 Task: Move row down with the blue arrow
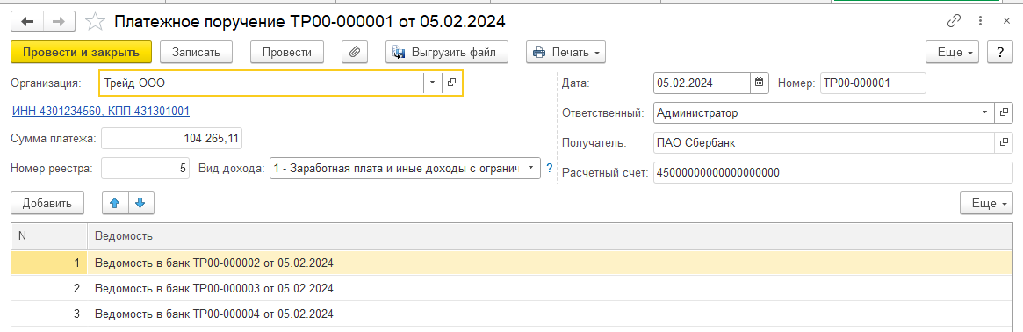140,203
